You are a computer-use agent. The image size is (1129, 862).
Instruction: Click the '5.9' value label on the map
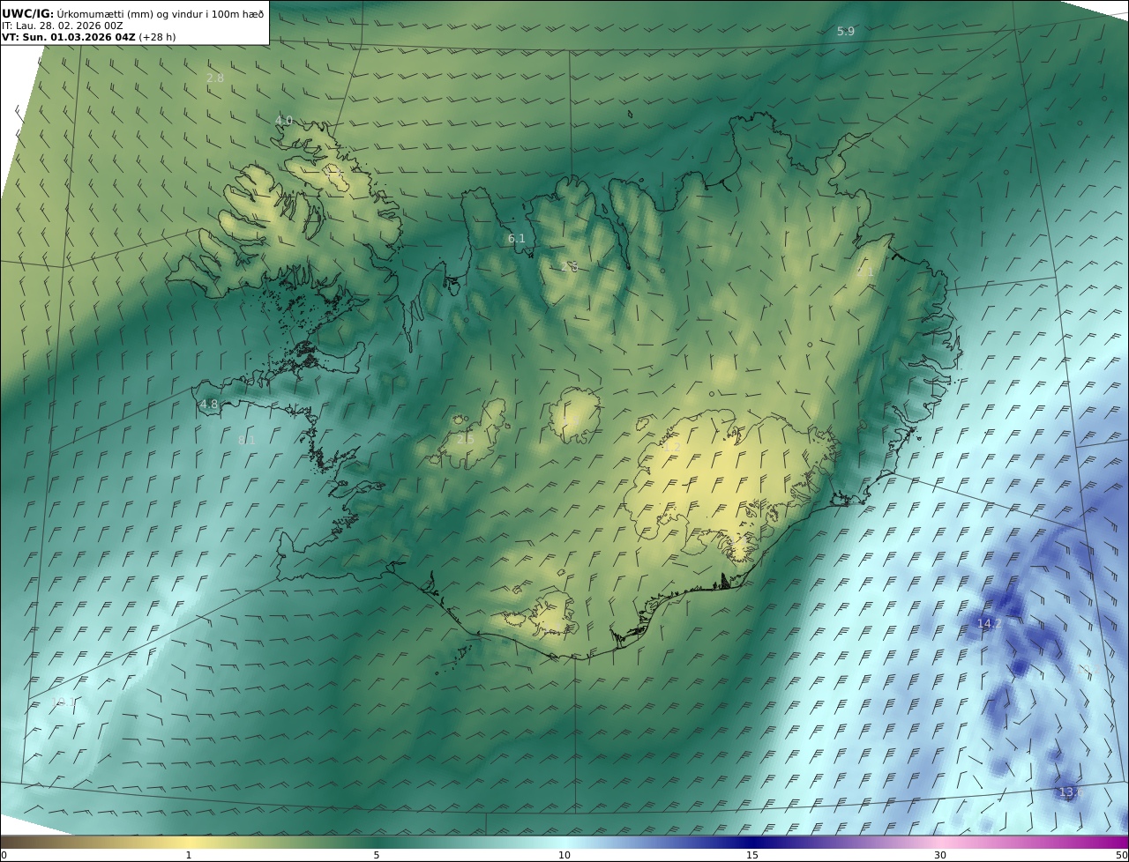[846, 31]
